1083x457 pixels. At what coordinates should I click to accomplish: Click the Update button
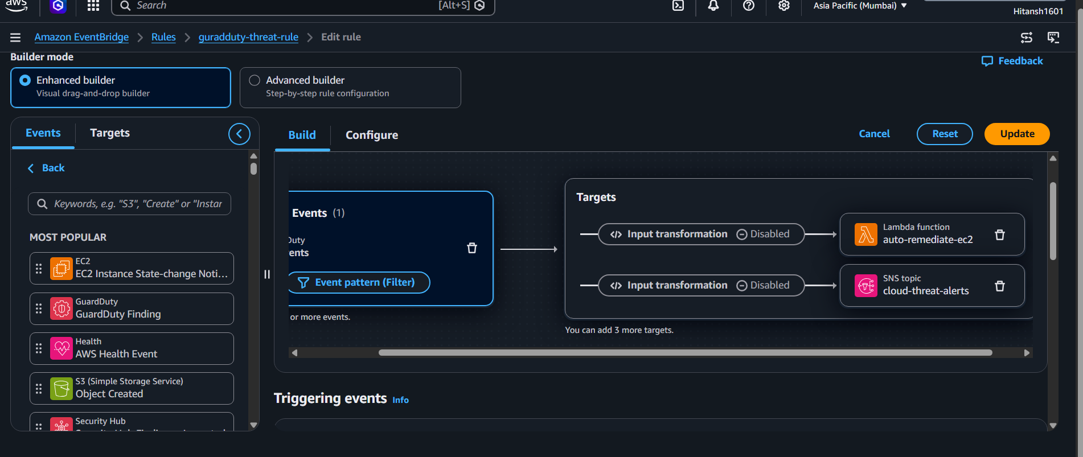1017,134
